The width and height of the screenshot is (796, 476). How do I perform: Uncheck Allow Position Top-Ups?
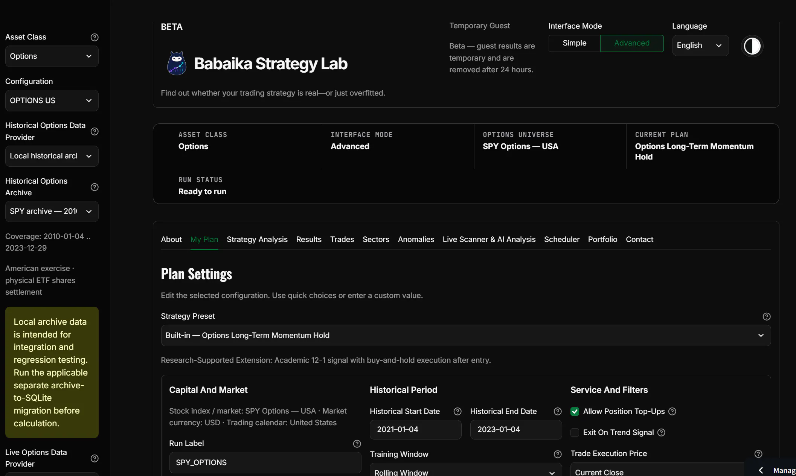575,412
